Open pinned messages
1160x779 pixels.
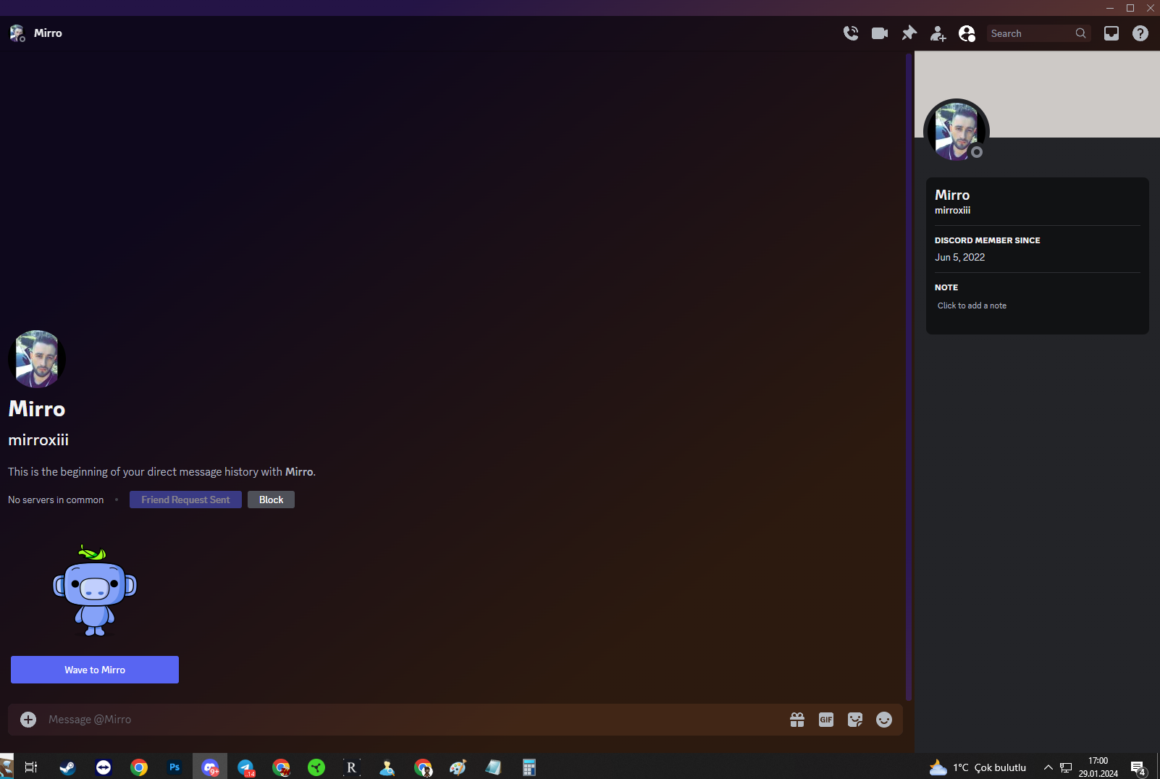click(x=909, y=33)
